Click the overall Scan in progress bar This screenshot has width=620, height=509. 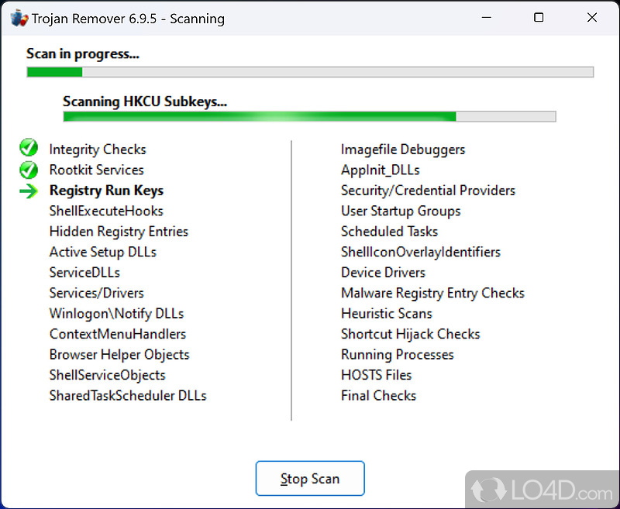311,72
